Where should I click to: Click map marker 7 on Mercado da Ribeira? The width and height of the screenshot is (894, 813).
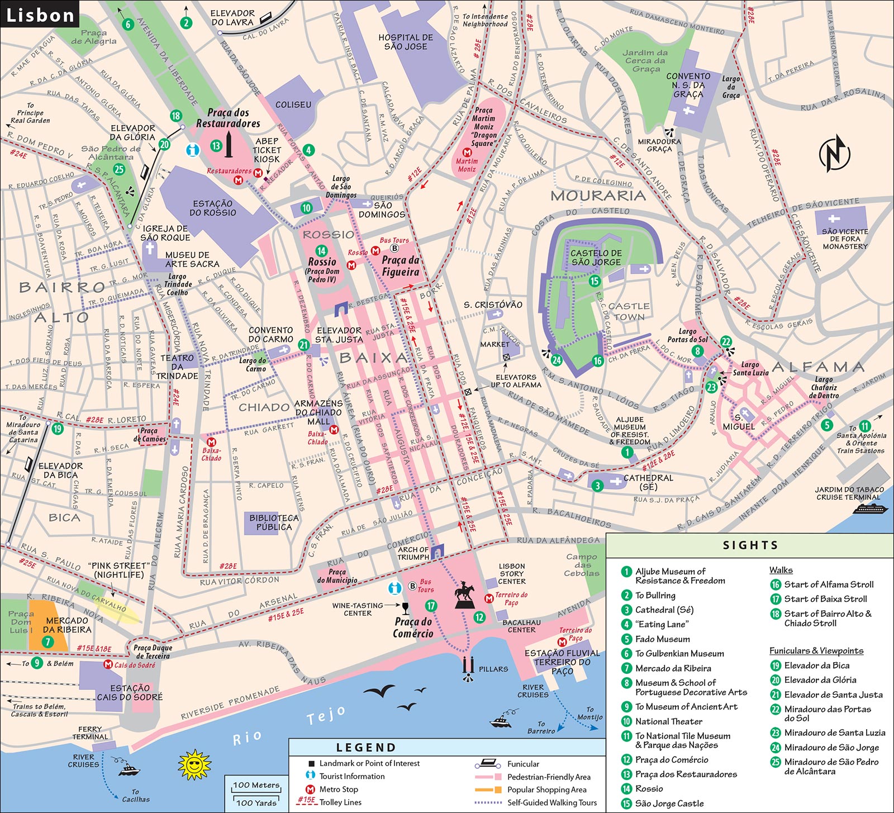click(48, 642)
